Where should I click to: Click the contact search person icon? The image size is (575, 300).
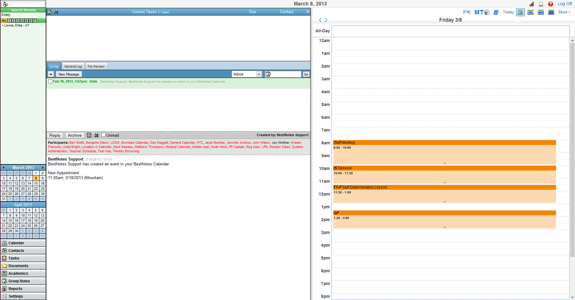click(x=5, y=4)
